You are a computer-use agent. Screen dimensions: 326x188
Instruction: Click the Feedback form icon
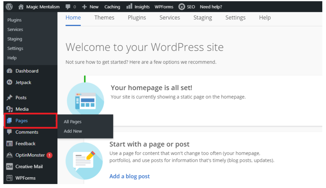[x=10, y=144]
